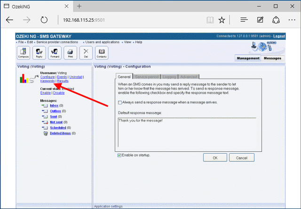Viewport: 301px width, 209px height.
Task: Click the Forward toolbar icon
Action: [x=55, y=53]
